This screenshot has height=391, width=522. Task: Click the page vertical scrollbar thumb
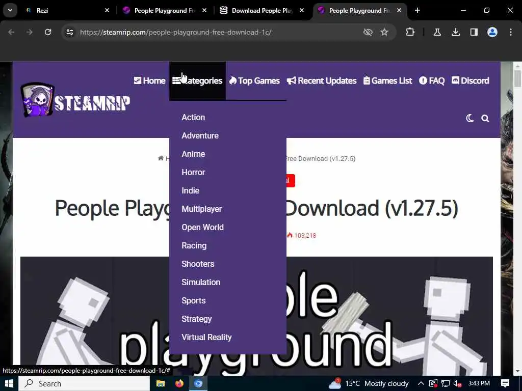tap(518, 78)
